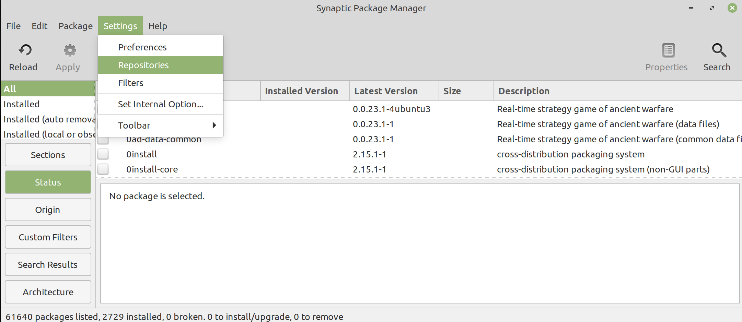Click 0install-core version 2.15.1-1 cell
The width and height of the screenshot is (742, 322).
[x=370, y=169]
